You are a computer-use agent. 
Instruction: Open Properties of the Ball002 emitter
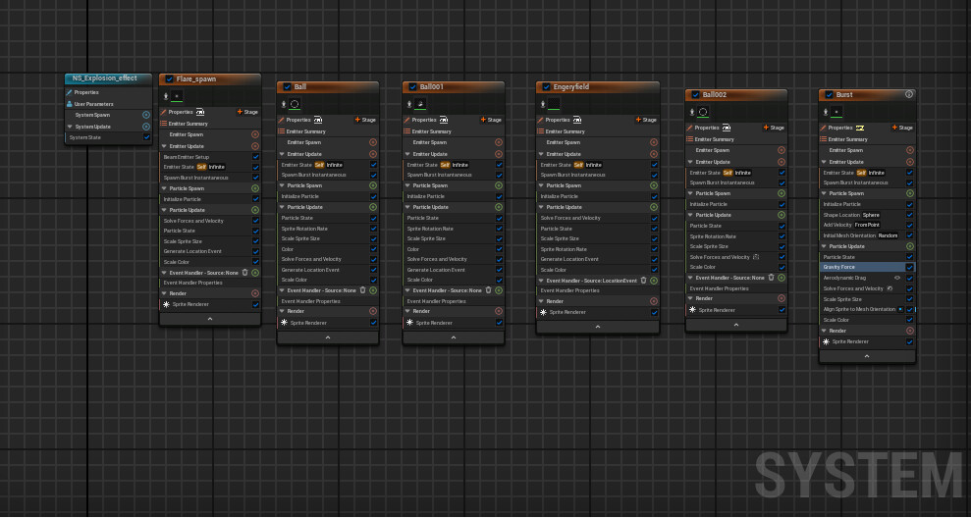click(705, 128)
